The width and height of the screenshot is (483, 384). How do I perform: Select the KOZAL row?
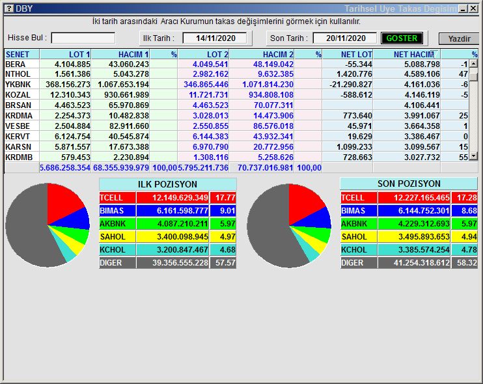pyautogui.click(x=236, y=95)
